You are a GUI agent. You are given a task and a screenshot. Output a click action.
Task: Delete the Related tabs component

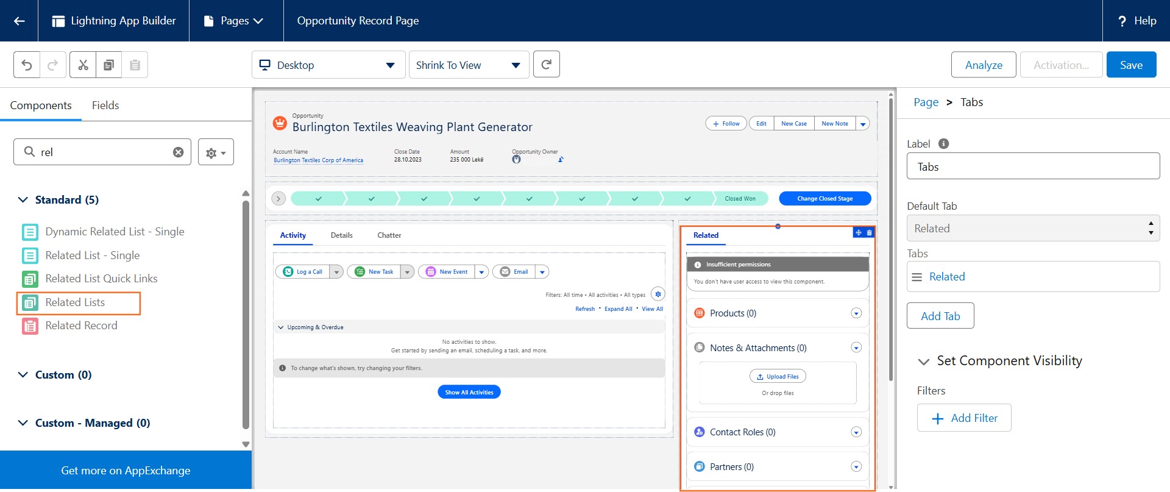pyautogui.click(x=870, y=232)
